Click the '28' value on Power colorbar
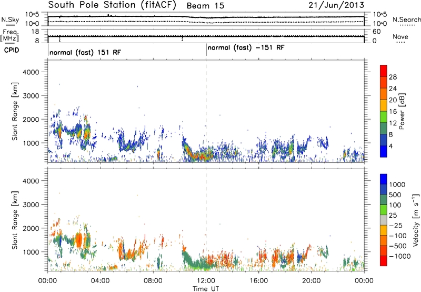This screenshot has width=421, height=292. [393, 77]
